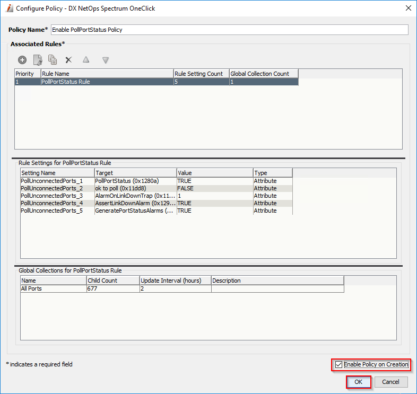The width and height of the screenshot is (417, 394).
Task: Sort rules by Priority column header
Action: click(x=28, y=74)
